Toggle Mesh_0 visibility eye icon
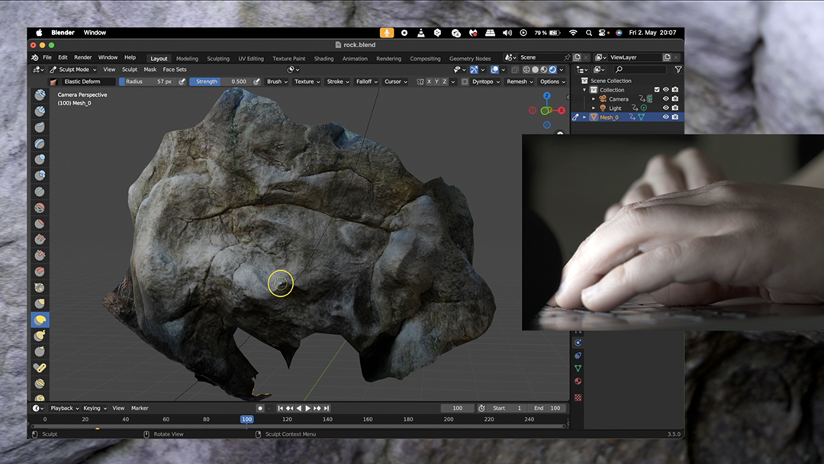This screenshot has height=464, width=824. pos(665,118)
